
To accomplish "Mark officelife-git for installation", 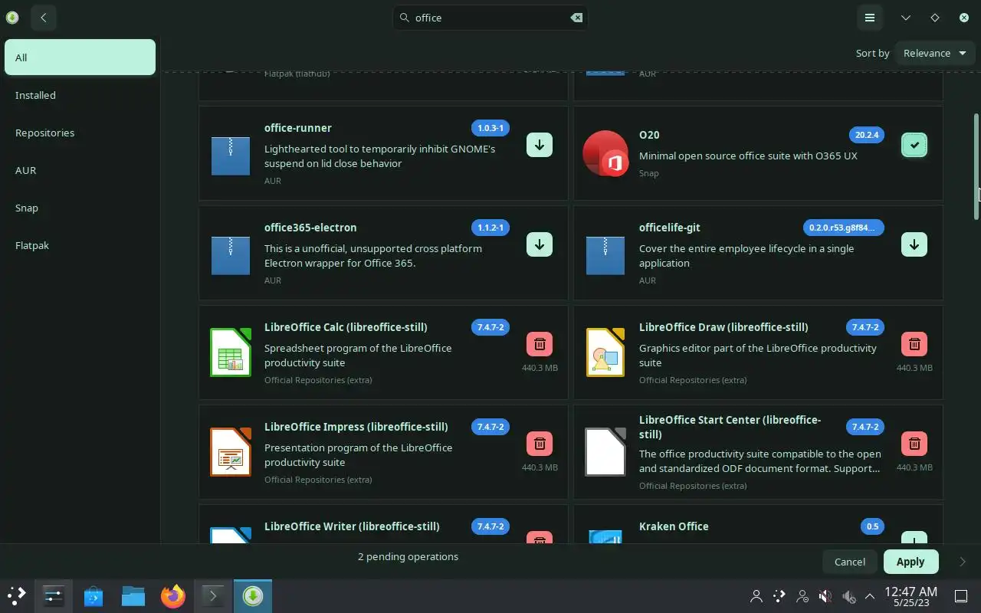I will (914, 244).
